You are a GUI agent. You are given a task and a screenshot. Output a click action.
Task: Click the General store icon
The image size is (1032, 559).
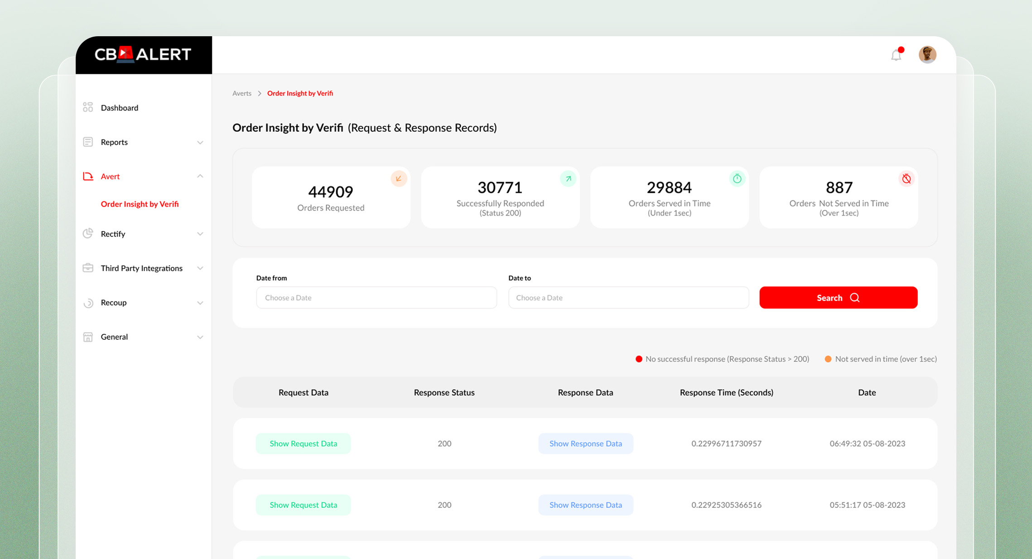pos(88,337)
